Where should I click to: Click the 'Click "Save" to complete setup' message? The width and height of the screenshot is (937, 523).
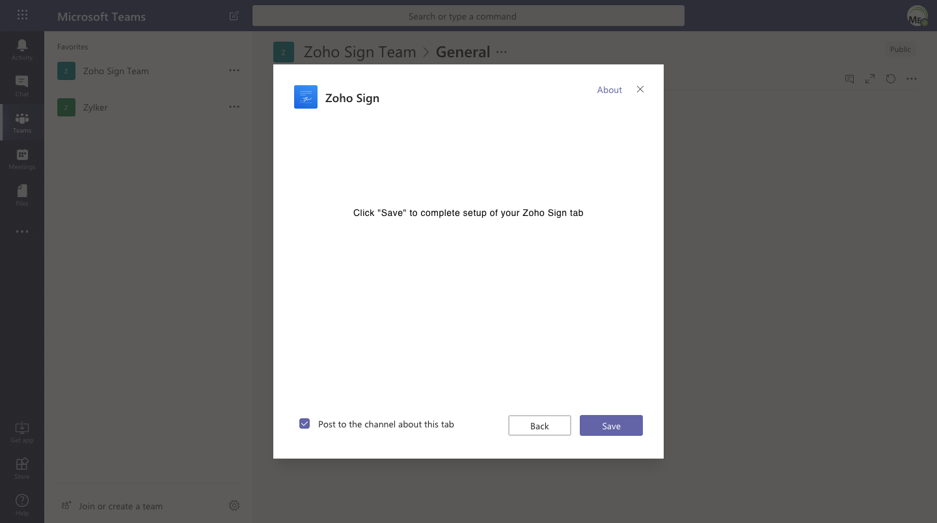pos(468,213)
